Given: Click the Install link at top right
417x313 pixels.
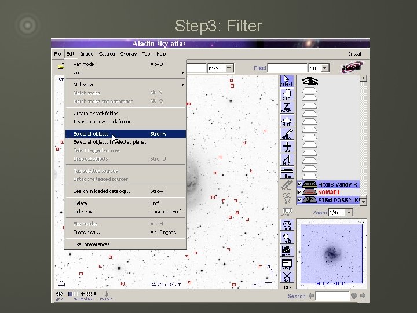Looking at the screenshot, I should [x=355, y=54].
